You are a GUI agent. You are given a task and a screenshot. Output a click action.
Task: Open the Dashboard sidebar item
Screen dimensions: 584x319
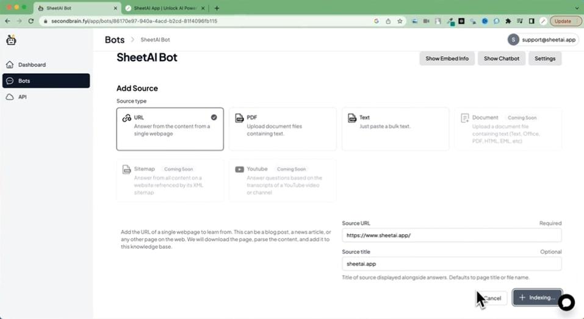pos(46,65)
